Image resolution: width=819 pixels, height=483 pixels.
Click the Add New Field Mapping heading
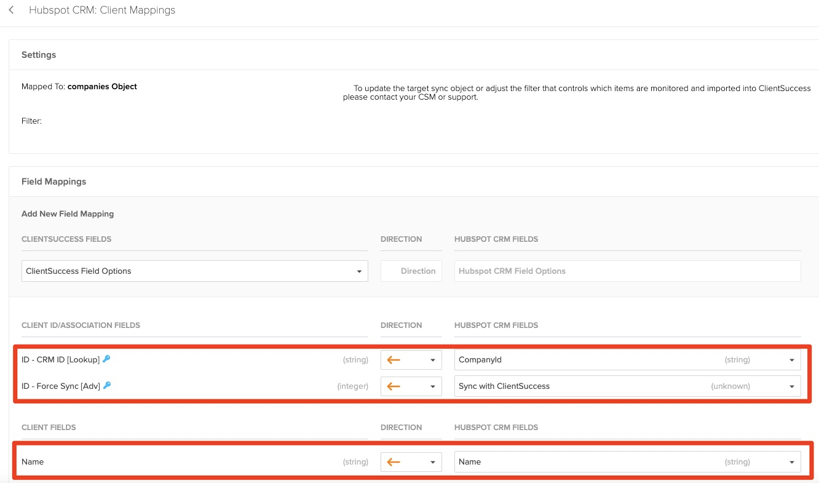tap(68, 214)
